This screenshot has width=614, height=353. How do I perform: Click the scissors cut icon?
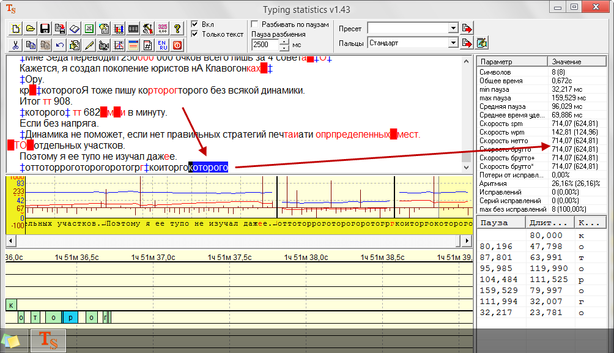[16, 45]
